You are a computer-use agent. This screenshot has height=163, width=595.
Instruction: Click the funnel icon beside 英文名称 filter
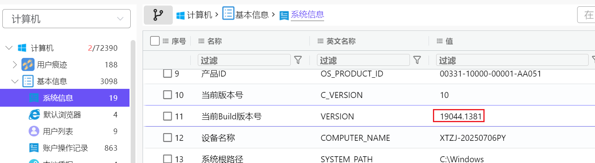(417, 60)
